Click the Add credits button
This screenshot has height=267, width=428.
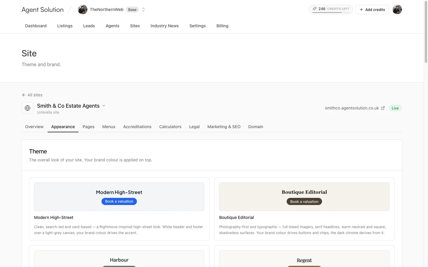[372, 9]
